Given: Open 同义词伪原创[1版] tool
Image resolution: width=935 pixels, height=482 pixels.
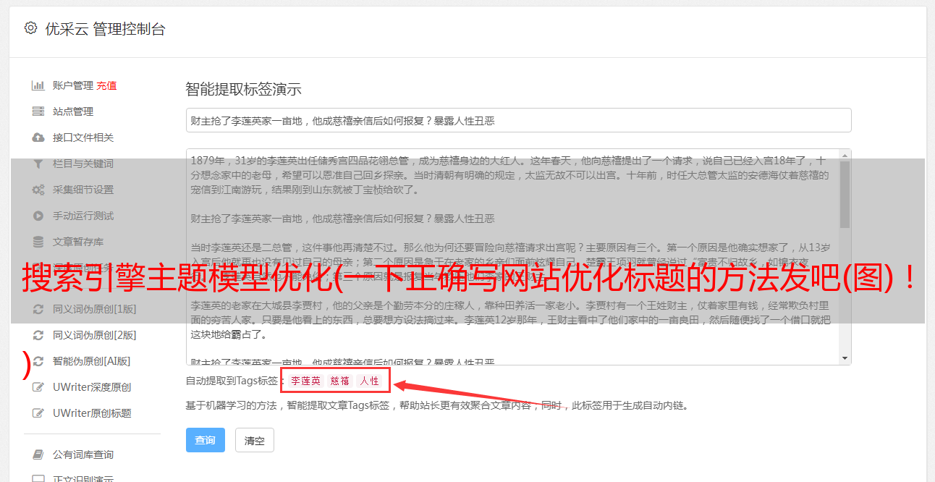Looking at the screenshot, I should pyautogui.click(x=94, y=309).
